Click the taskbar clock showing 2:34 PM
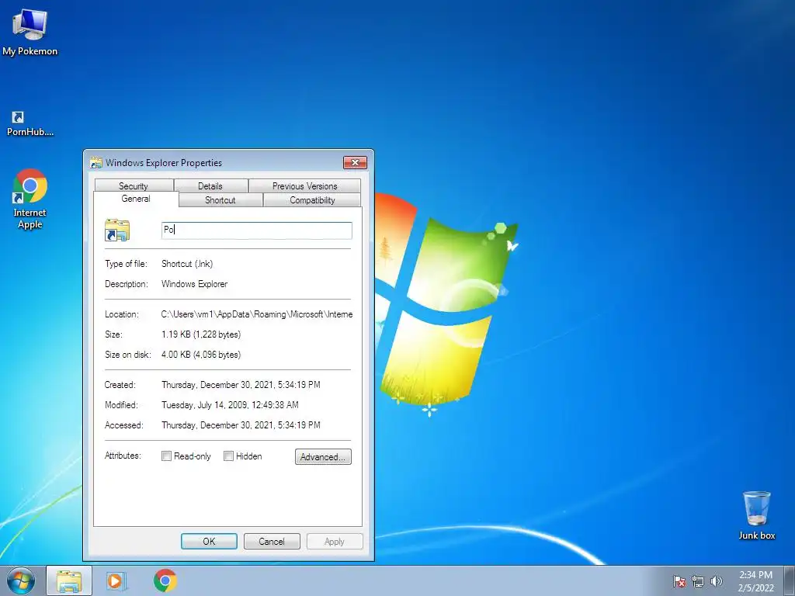This screenshot has height=596, width=795. coord(755,581)
